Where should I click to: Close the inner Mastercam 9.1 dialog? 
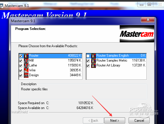click(x=148, y=20)
